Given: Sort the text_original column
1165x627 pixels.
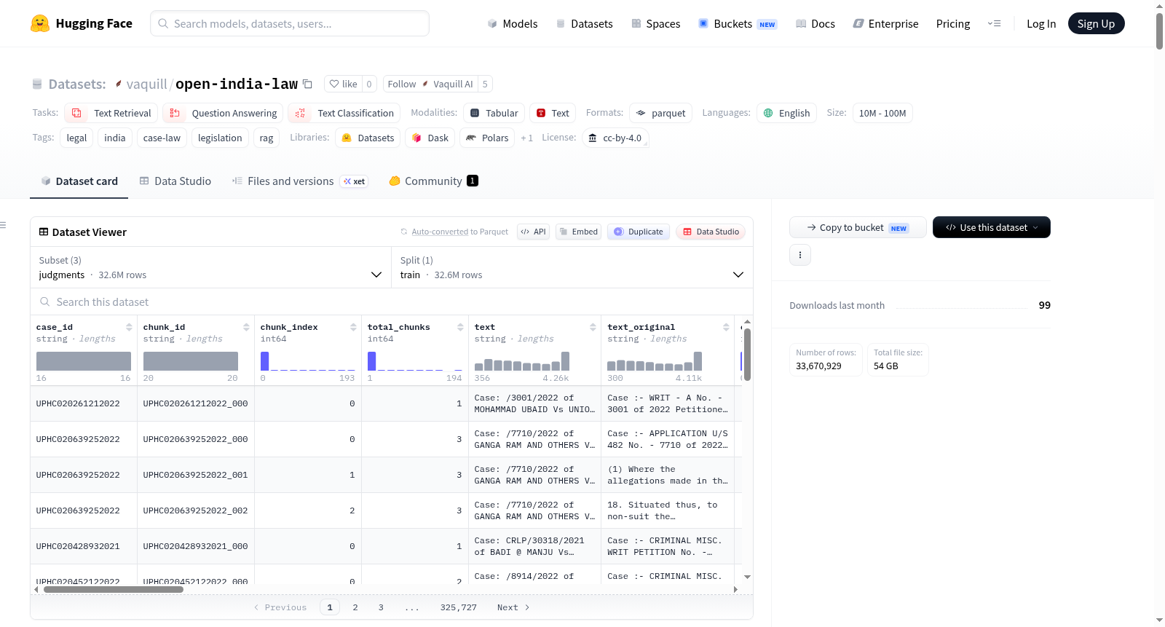Looking at the screenshot, I should click(x=726, y=327).
